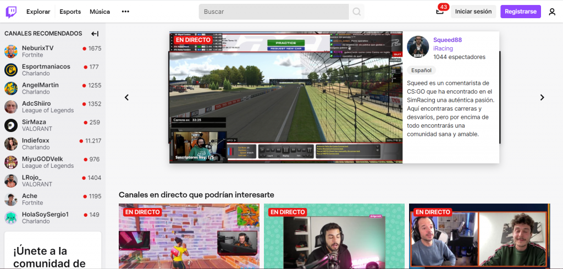Click 'CANALES RECOMENDADOS' sidebar heading
Viewport: 563px width, 269px height.
point(43,34)
